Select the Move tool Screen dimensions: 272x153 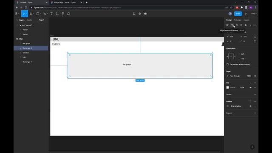point(24,14)
